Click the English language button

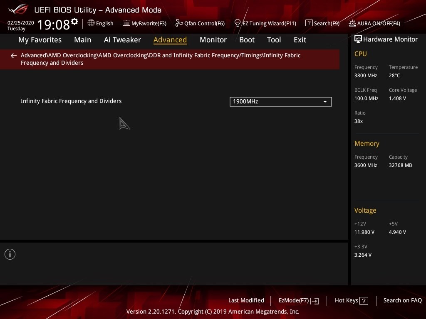(x=104, y=23)
